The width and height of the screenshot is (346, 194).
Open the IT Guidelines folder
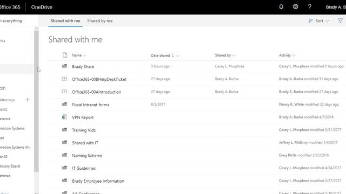point(84,168)
